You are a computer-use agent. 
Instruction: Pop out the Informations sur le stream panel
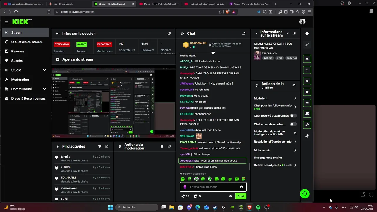pos(294,34)
